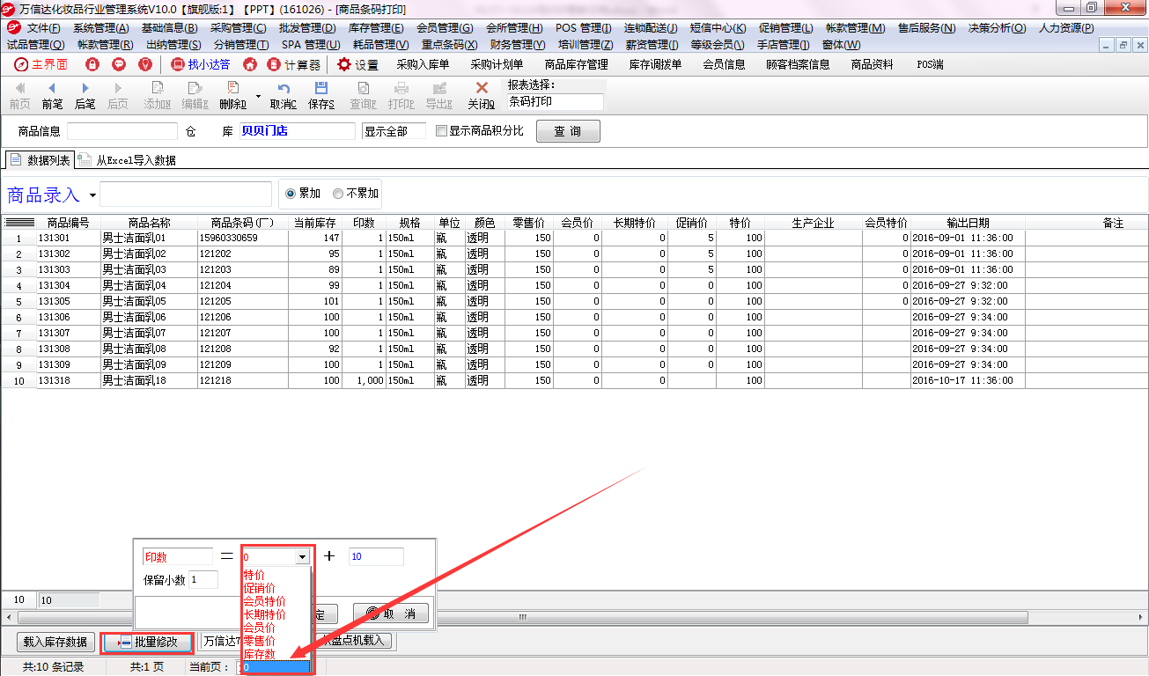Go to last page 后页
This screenshot has height=676, width=1149.
117,96
